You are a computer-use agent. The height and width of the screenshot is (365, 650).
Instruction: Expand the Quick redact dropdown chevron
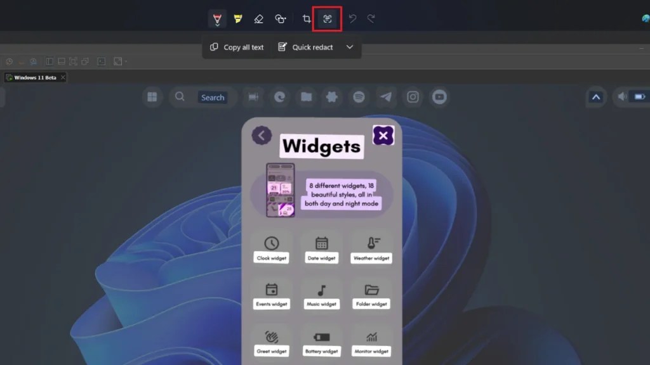click(x=349, y=47)
